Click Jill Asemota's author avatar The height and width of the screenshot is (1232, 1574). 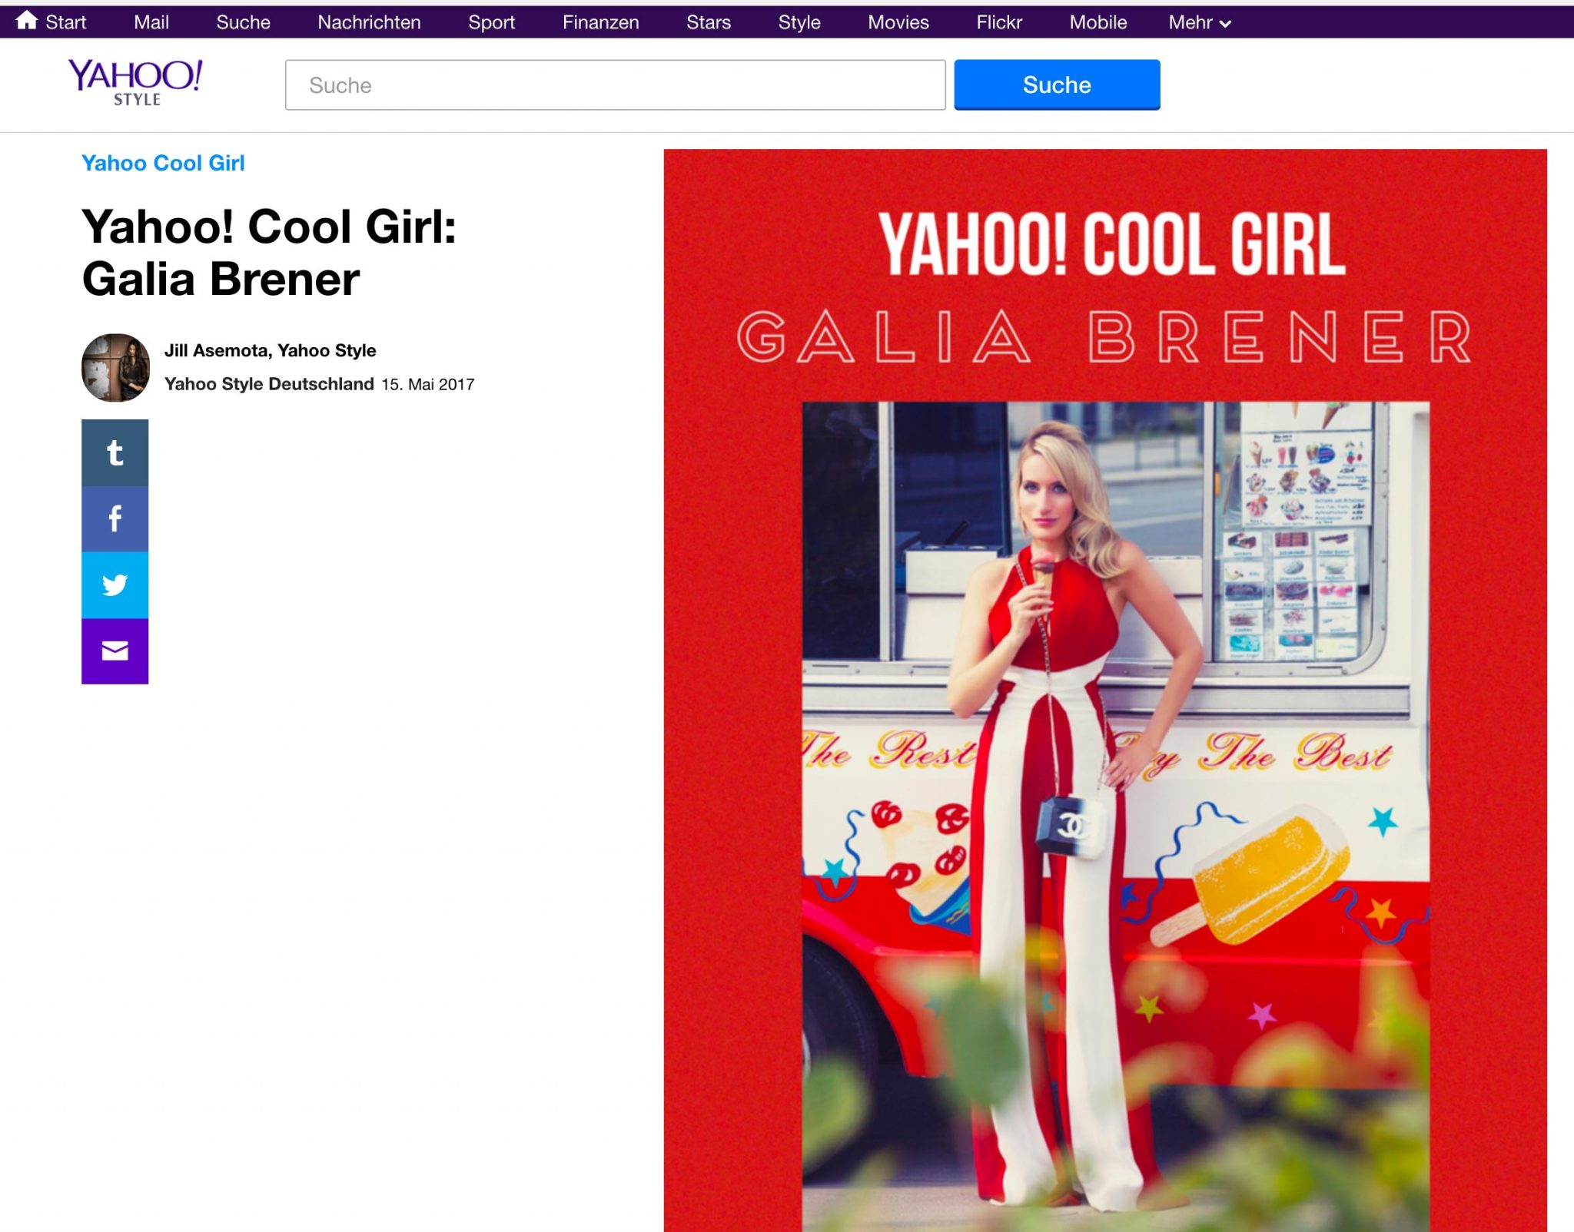[x=115, y=367]
